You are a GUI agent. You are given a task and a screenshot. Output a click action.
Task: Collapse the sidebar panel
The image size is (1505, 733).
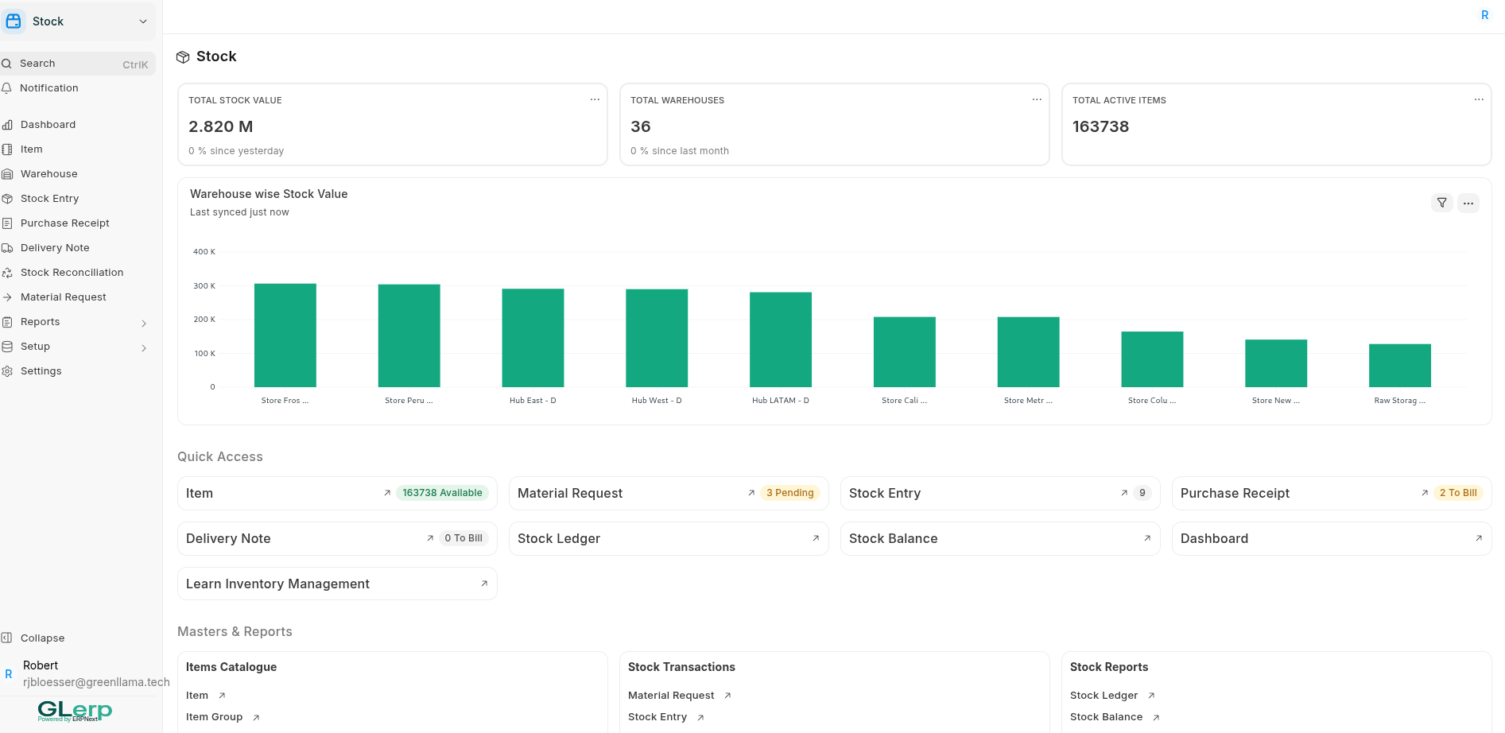pyautogui.click(x=42, y=638)
